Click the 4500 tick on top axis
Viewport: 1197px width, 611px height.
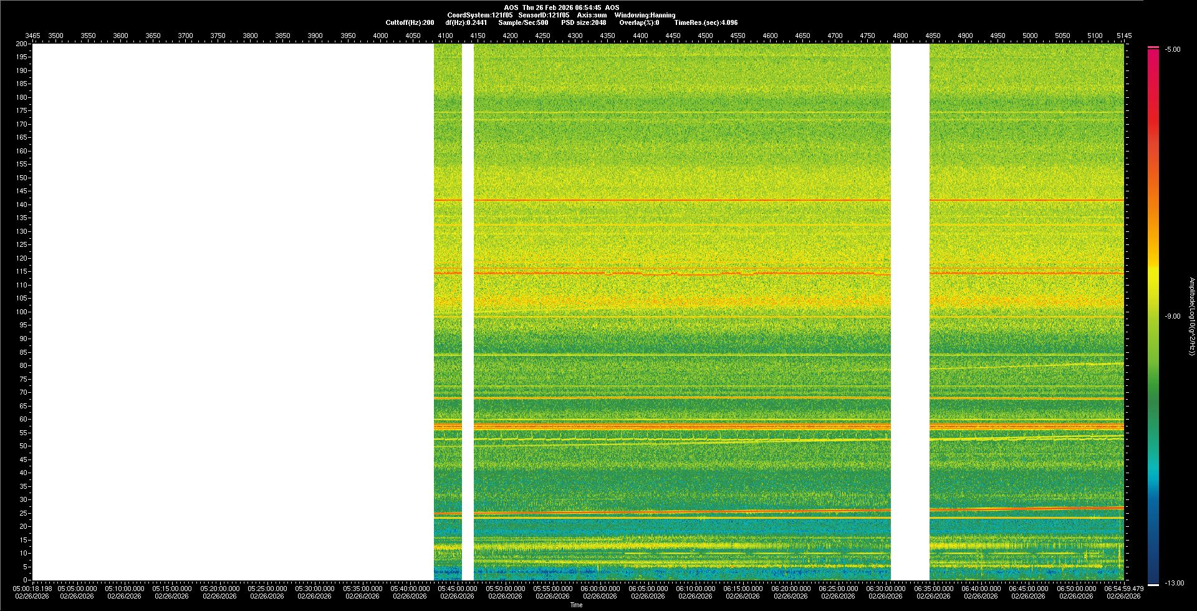coord(705,36)
